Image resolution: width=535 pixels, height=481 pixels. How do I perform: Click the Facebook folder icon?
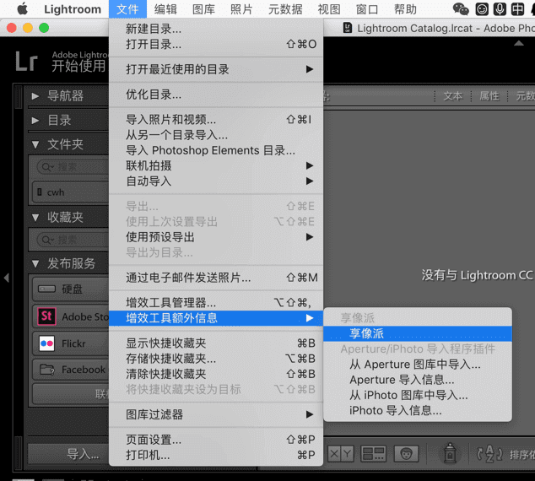click(46, 370)
